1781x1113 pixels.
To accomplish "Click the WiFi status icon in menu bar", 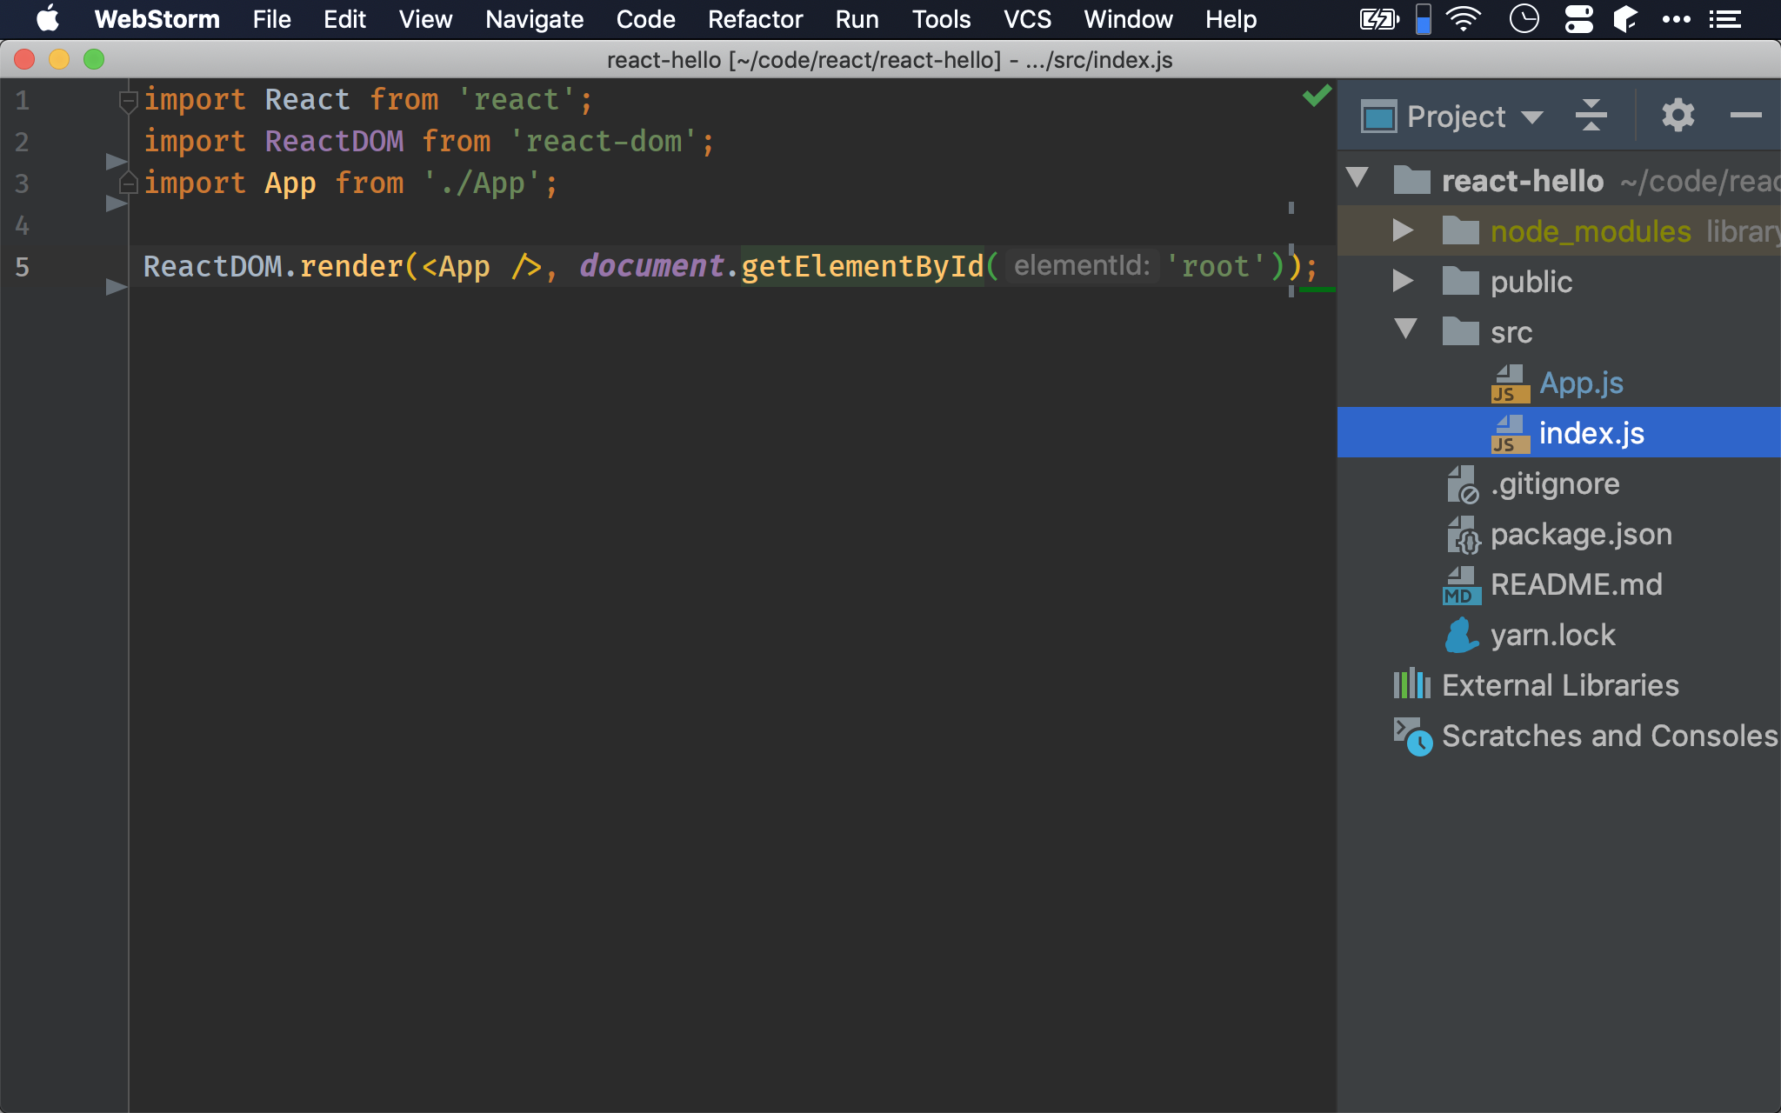I will coord(1463,18).
